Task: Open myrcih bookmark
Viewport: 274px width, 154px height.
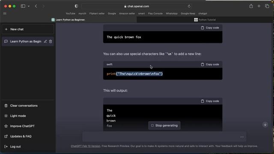Action: (82, 13)
